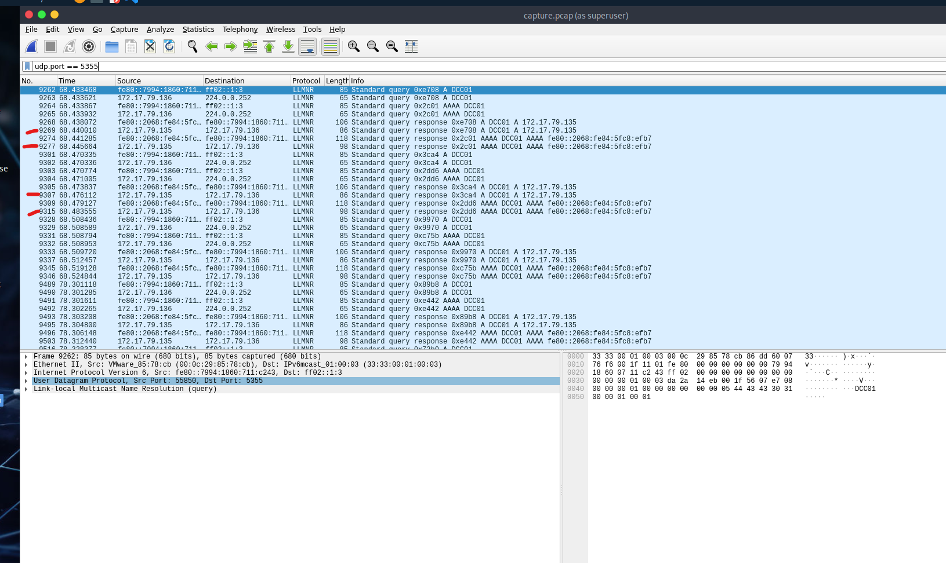This screenshot has width=946, height=563.
Task: Stop the running capture
Action: pyautogui.click(x=50, y=46)
